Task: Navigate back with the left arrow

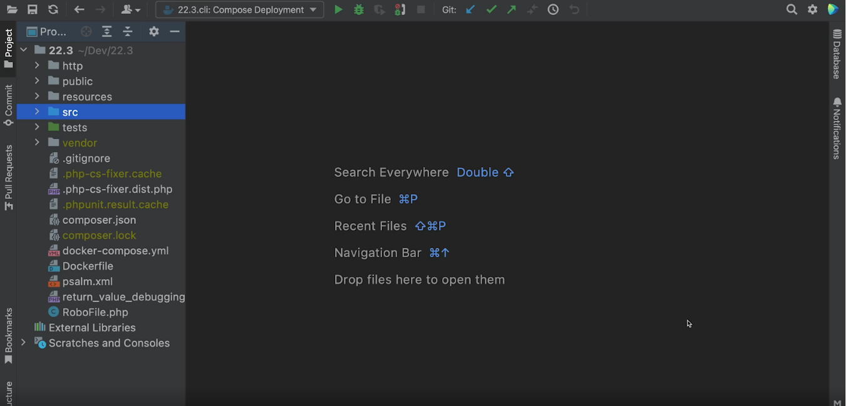Action: (x=78, y=9)
